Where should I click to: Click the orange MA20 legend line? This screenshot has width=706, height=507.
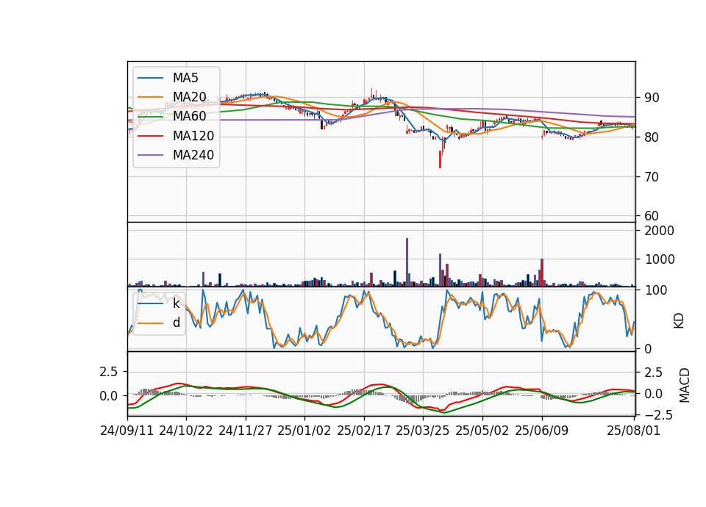(x=150, y=97)
